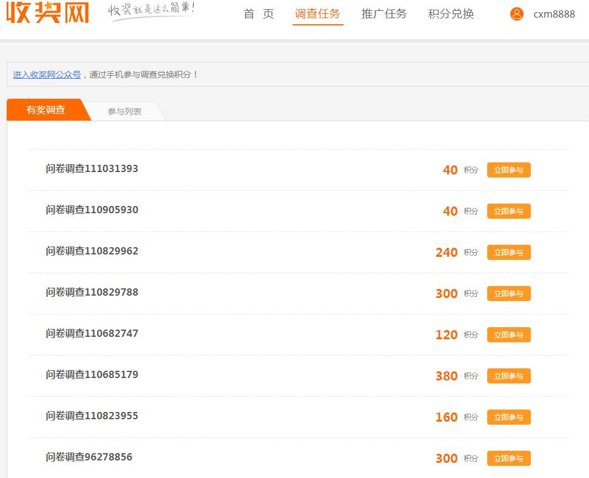Select 调查任务 in the navigation bar
The image size is (589, 478).
tap(318, 13)
